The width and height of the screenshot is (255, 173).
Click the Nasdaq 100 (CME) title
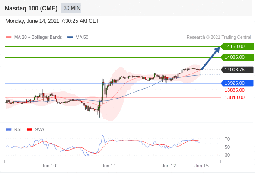(x=31, y=8)
